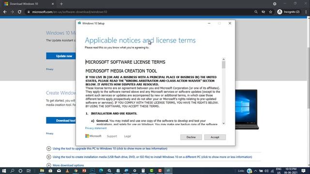The image size is (310, 174).
Task: Click the battery icon in system tray
Action: pos(261,171)
